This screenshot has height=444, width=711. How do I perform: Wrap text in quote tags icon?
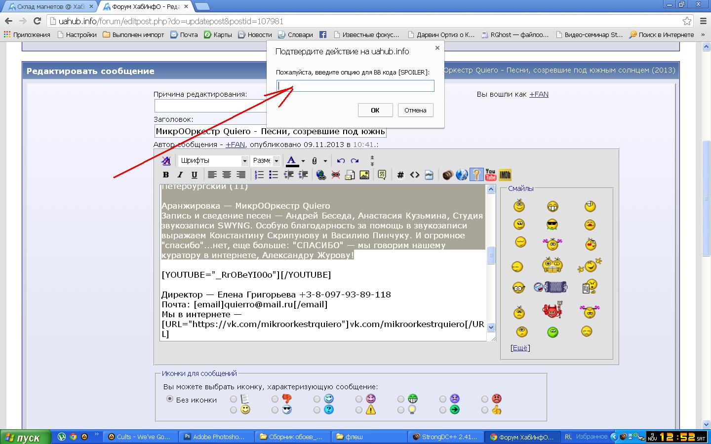pyautogui.click(x=382, y=175)
